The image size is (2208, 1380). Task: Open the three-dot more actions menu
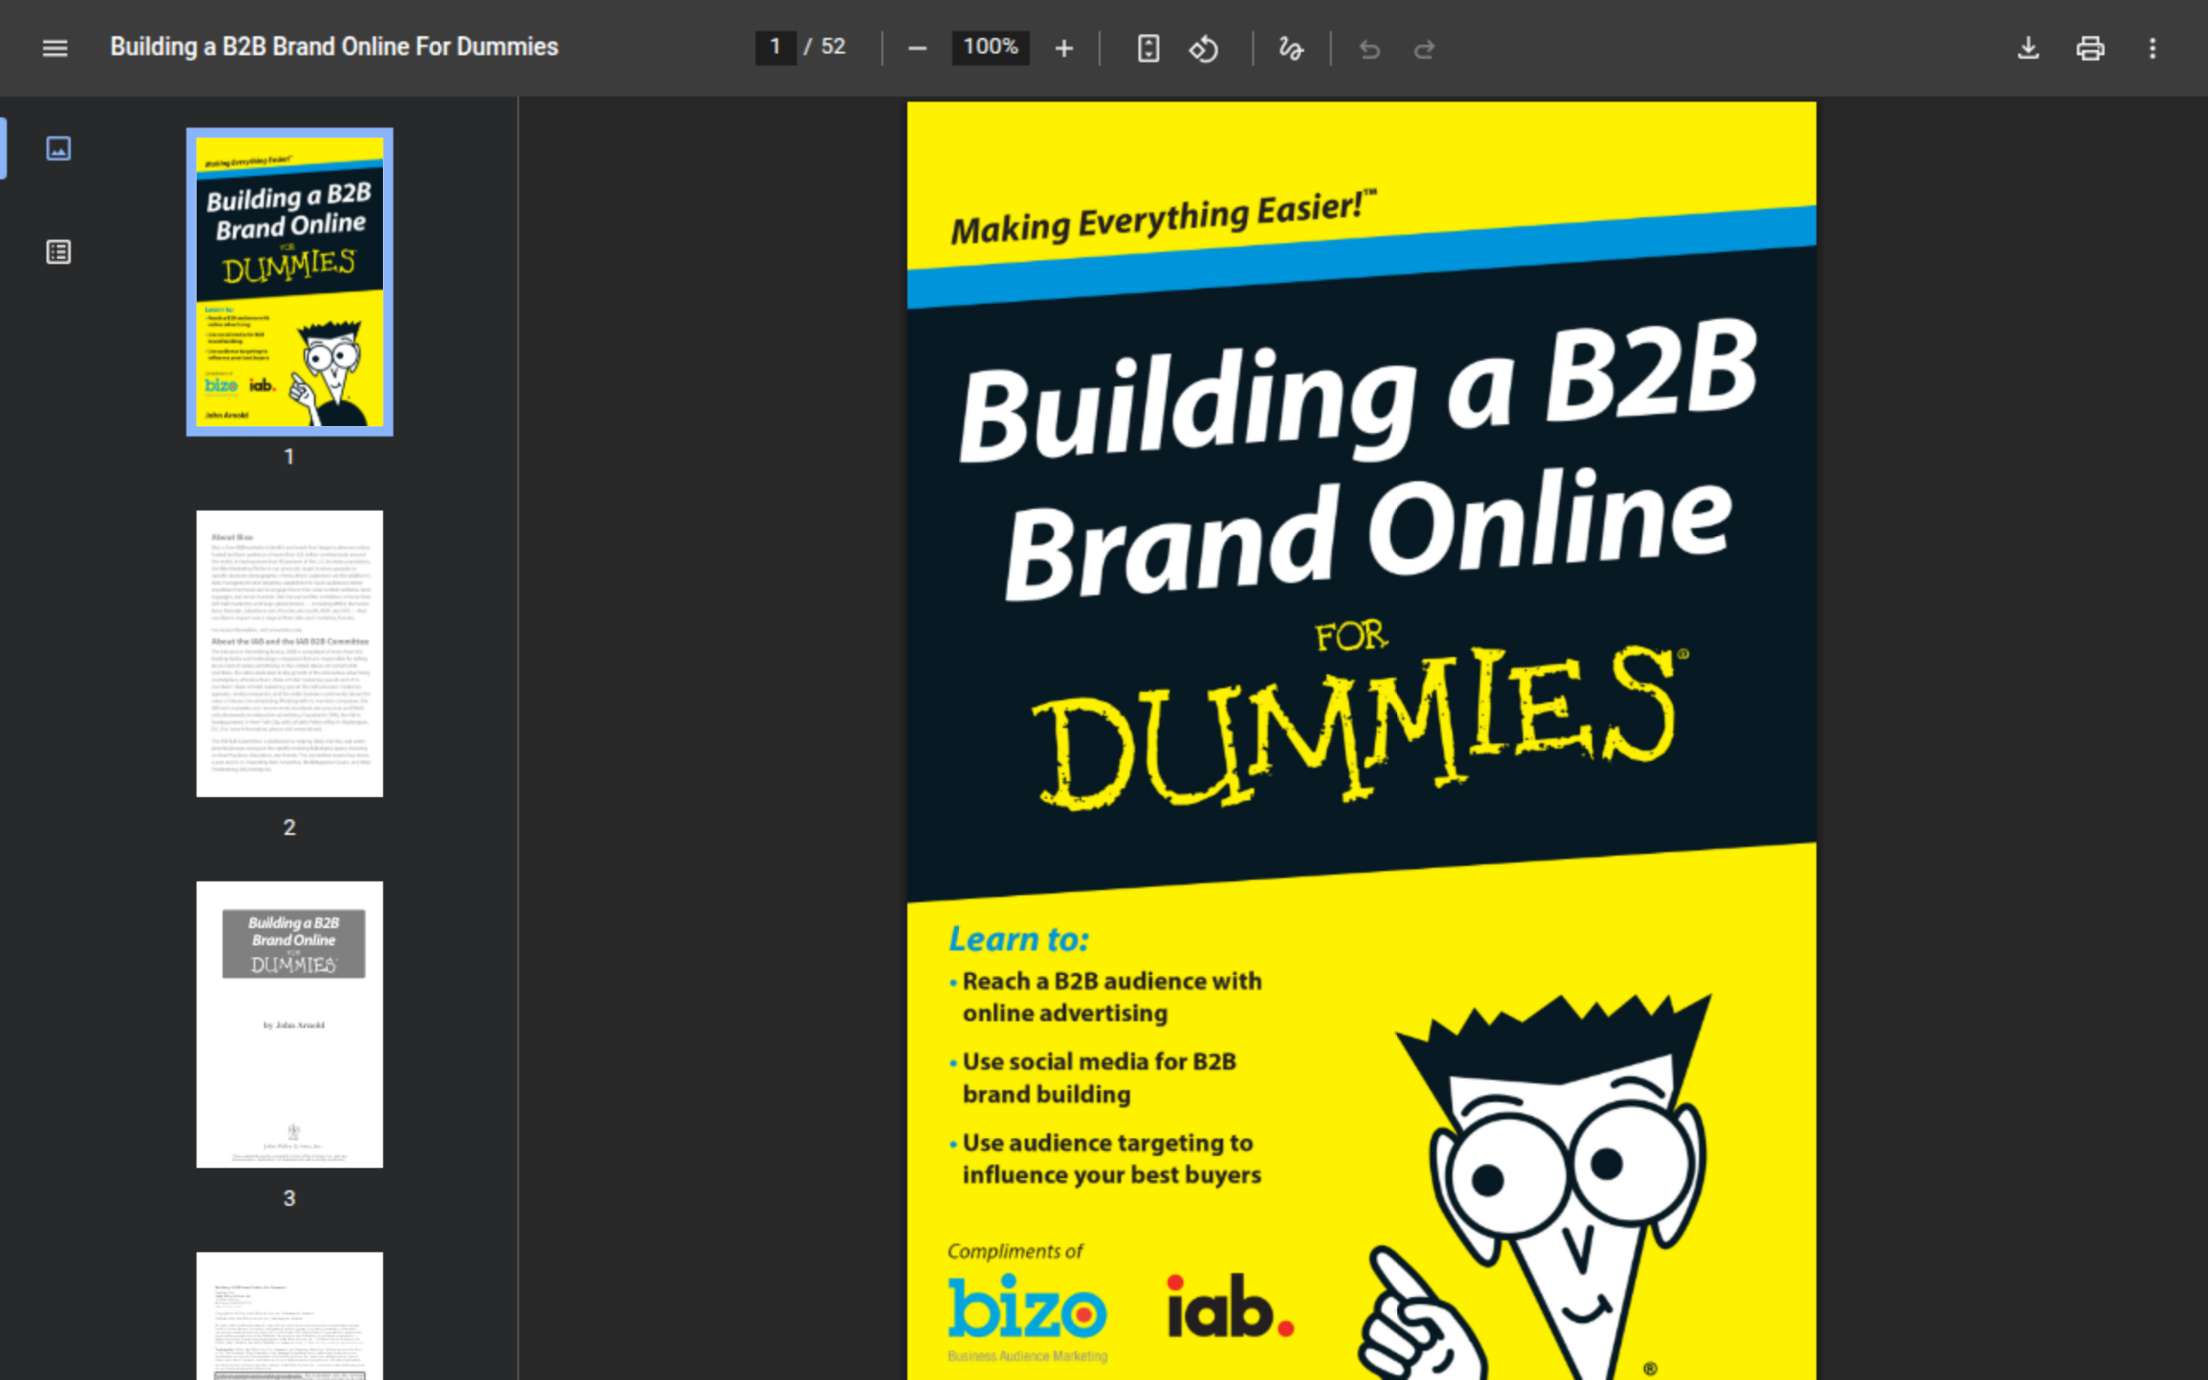[2152, 48]
